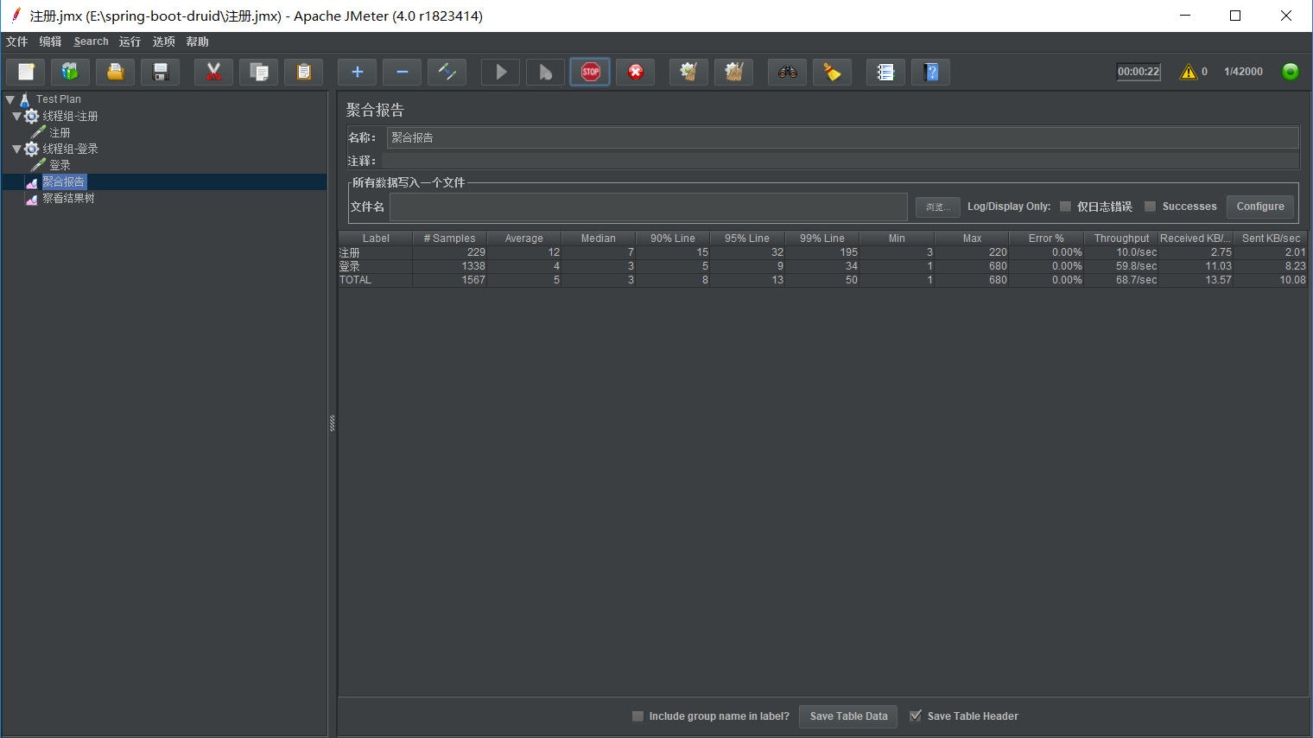Click the Open file folder icon
This screenshot has width=1313, height=738.
point(116,72)
